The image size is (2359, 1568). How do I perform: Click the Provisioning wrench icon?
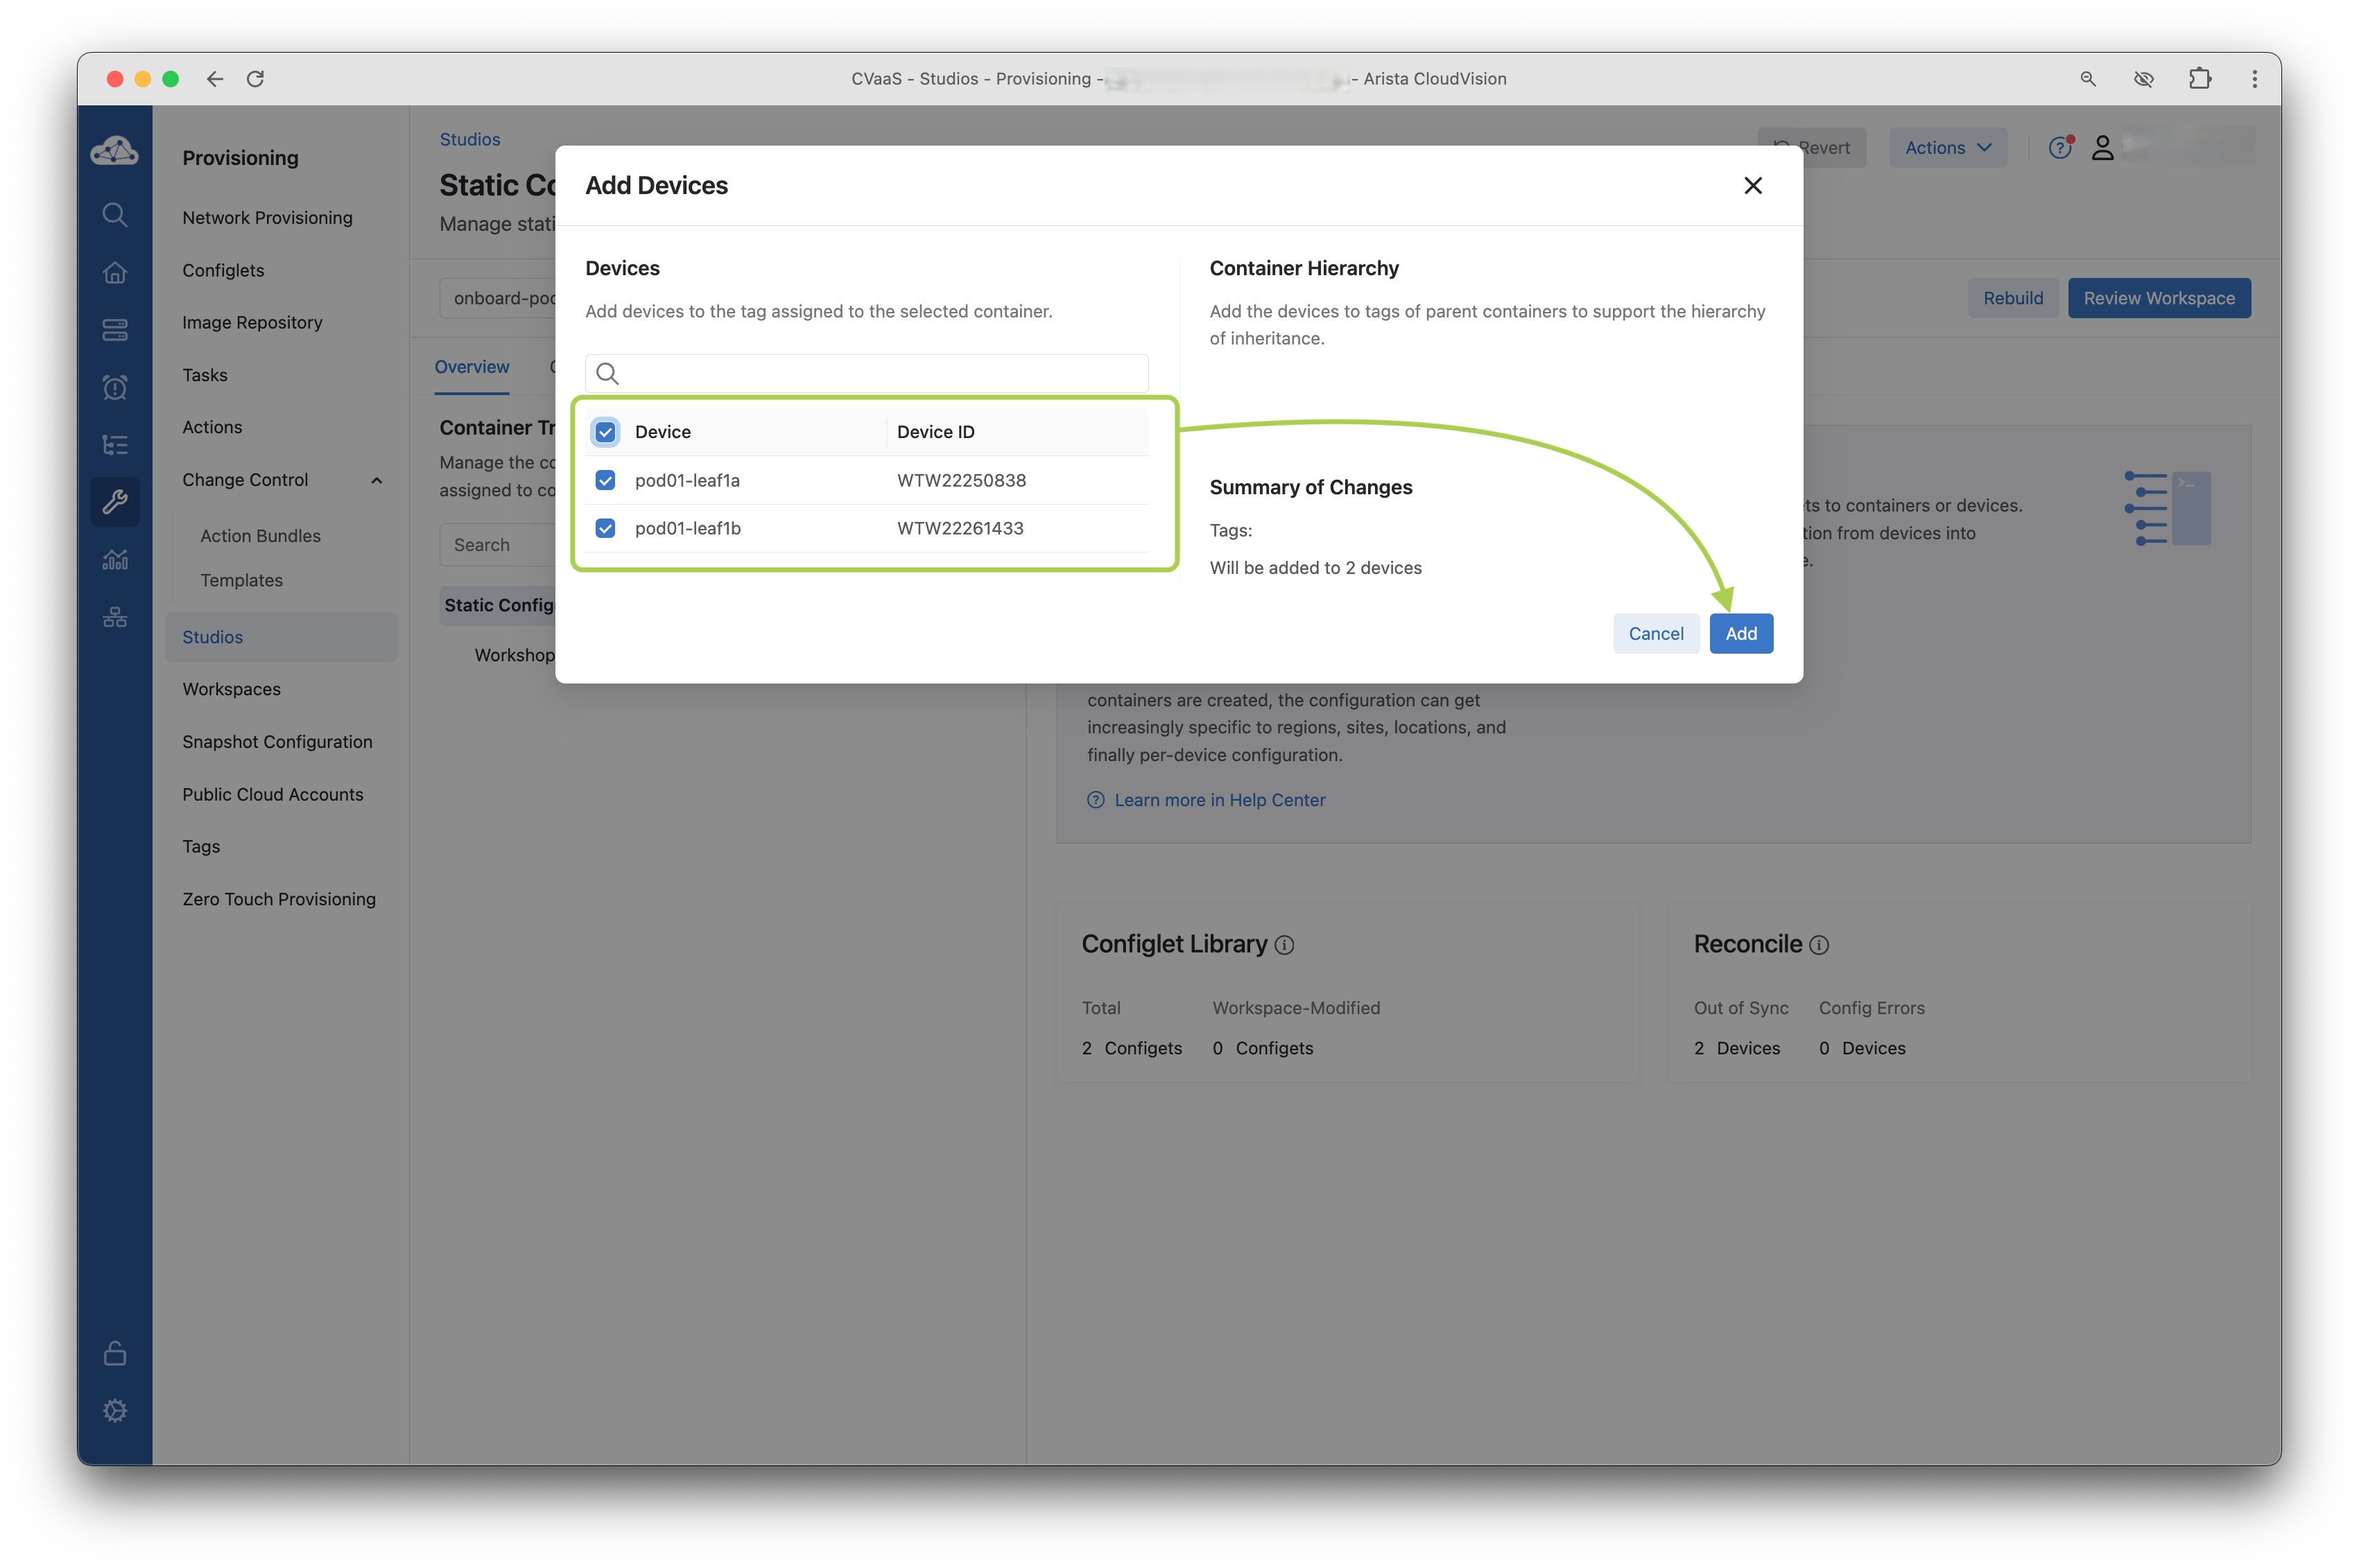click(x=114, y=501)
